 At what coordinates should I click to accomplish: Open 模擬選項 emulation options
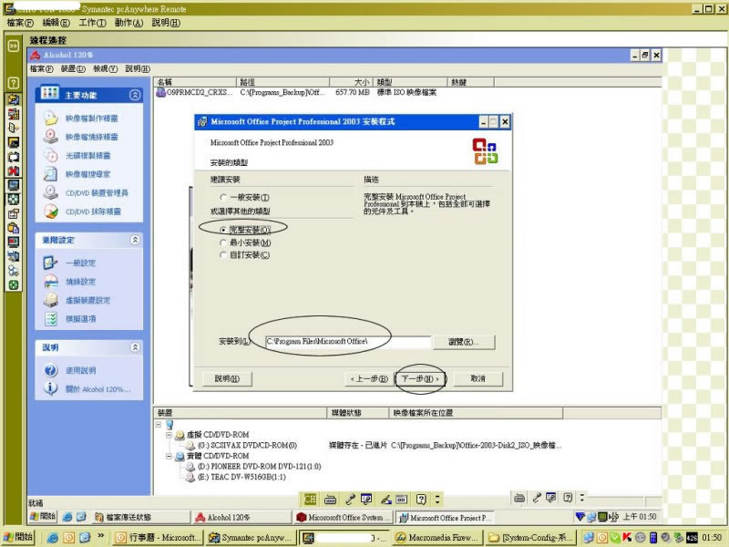click(80, 319)
